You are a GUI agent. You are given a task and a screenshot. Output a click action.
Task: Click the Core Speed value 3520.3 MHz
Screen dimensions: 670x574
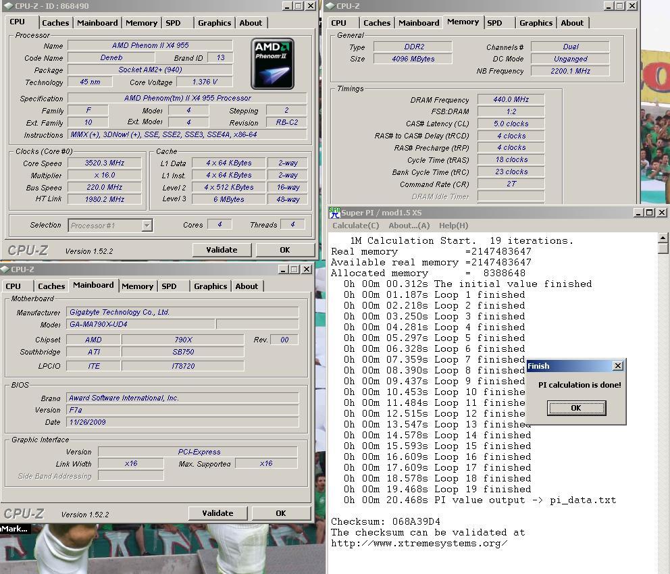(104, 163)
